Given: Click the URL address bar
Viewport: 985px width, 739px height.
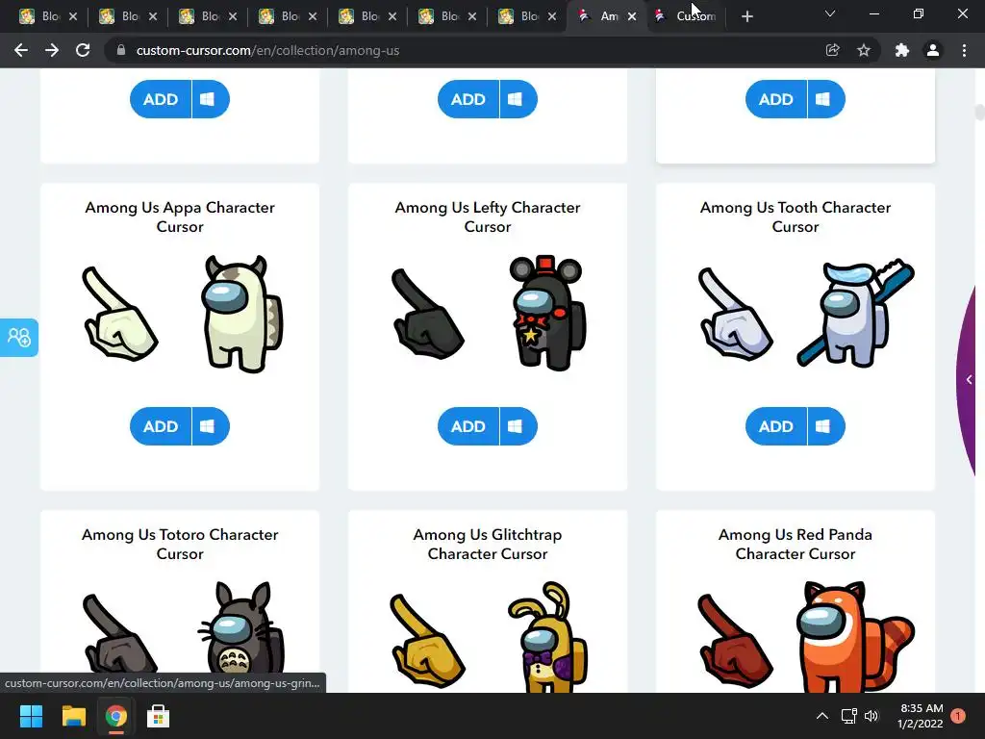Looking at the screenshot, I should click(x=468, y=50).
